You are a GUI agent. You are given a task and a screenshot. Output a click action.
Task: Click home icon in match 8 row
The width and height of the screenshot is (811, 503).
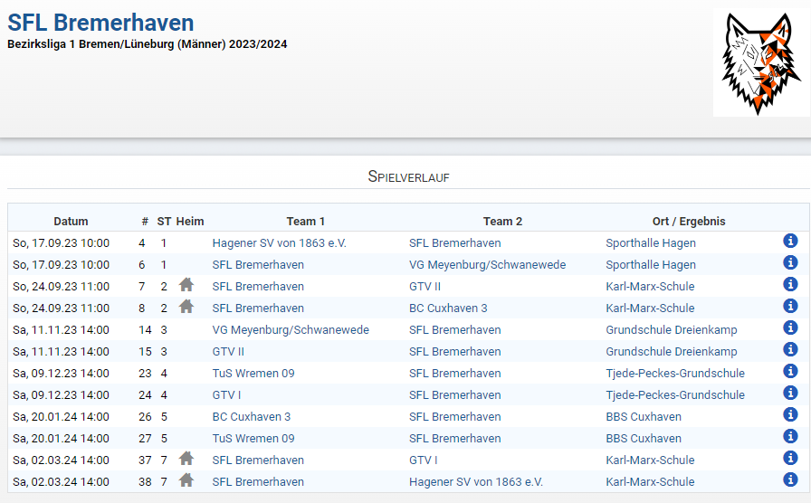tap(186, 306)
